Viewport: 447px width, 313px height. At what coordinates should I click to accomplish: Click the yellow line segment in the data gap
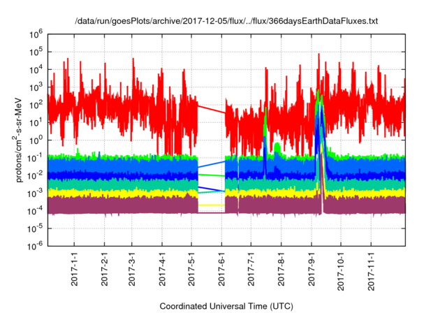[212, 205]
